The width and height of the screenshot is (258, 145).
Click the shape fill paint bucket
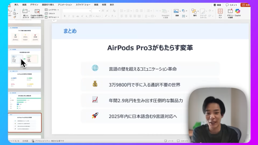pos(210,11)
